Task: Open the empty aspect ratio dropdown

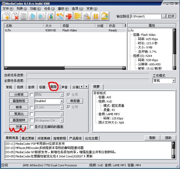Action: [49, 114]
